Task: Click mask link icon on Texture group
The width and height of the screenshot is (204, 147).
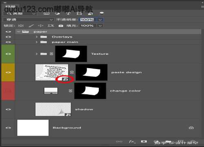Action: coord(51,54)
